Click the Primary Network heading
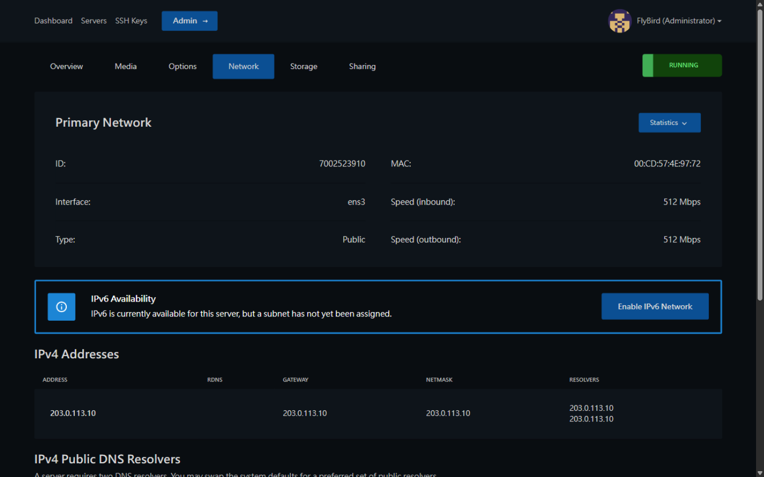The height and width of the screenshot is (477, 764). click(103, 122)
